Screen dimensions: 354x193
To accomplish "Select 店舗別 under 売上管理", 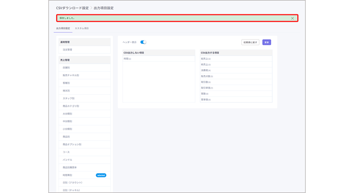I will pos(84,68).
